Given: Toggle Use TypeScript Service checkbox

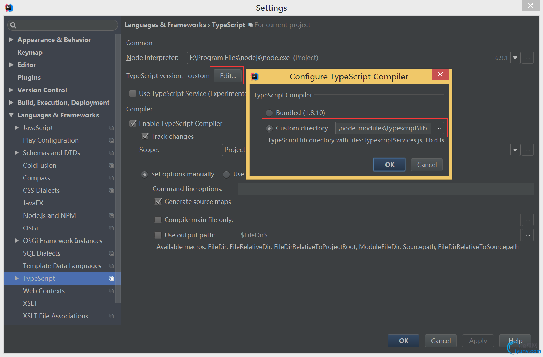Looking at the screenshot, I should click(132, 93).
